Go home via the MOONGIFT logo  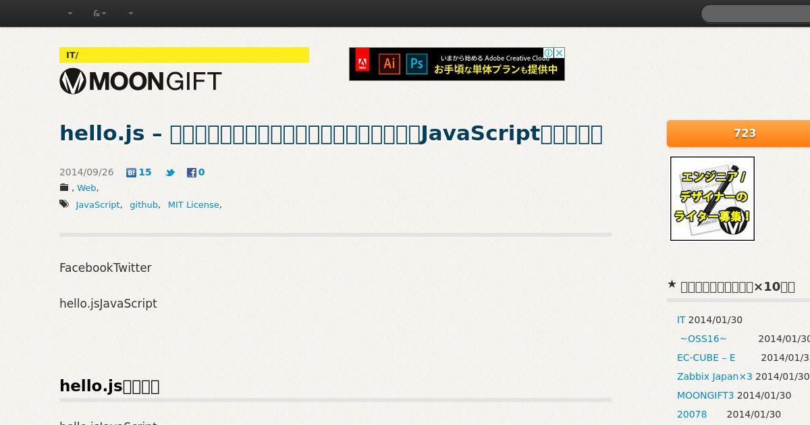[x=140, y=82]
